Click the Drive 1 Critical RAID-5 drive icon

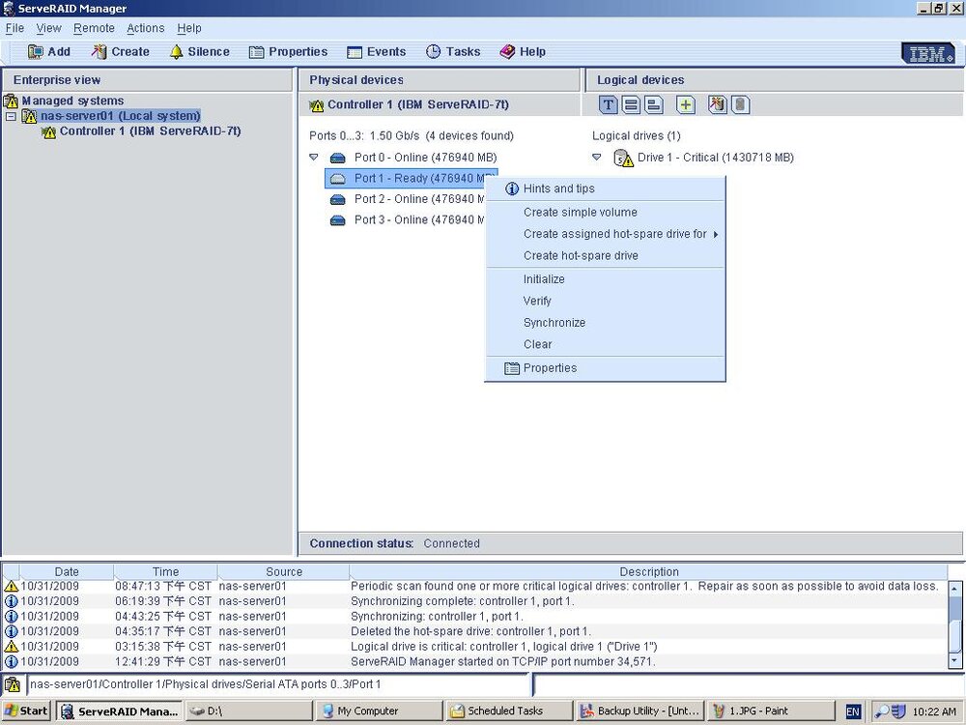[x=623, y=158]
